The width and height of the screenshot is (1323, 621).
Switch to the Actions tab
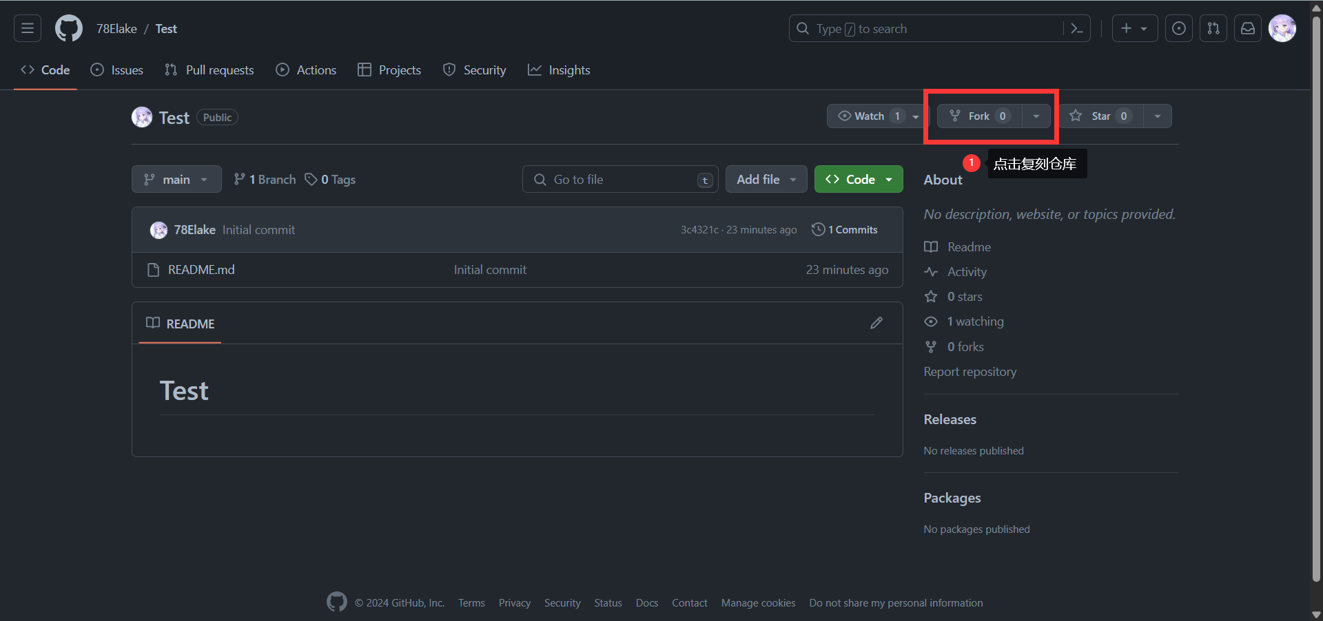307,70
